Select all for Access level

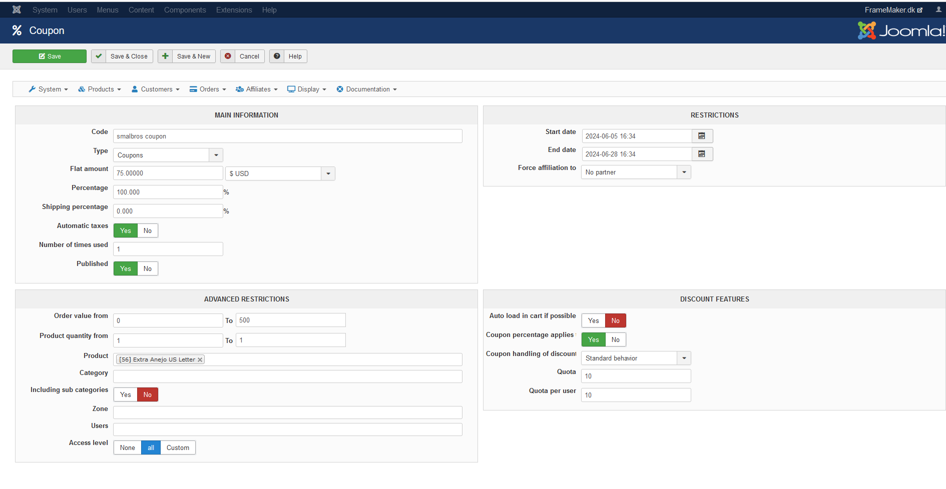tap(151, 447)
